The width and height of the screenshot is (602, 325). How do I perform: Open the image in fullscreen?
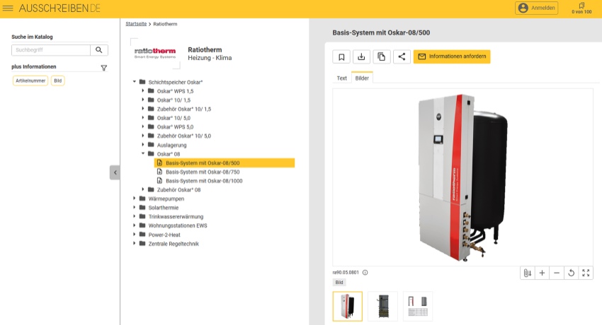click(586, 273)
